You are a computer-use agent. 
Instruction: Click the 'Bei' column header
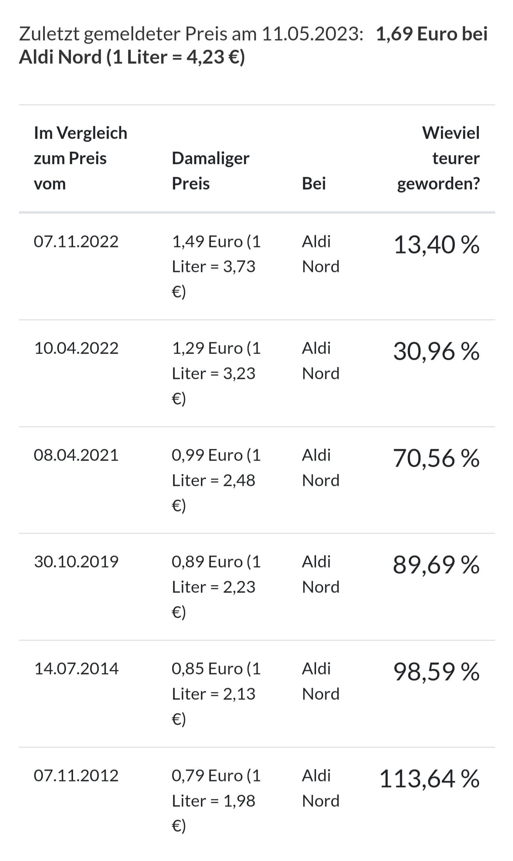(314, 184)
